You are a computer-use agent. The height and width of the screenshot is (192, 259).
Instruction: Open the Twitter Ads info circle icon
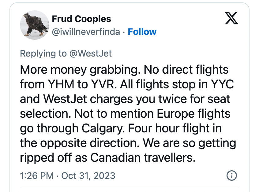[x=231, y=175]
